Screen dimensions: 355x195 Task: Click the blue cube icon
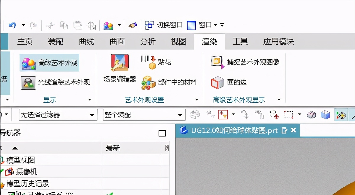click(325, 115)
